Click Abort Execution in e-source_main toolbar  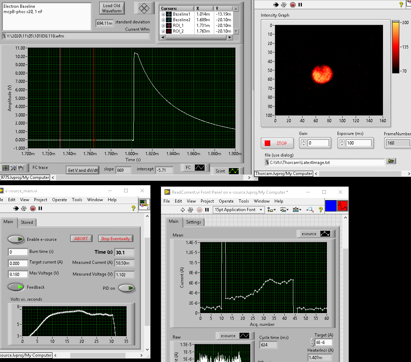point(33,208)
